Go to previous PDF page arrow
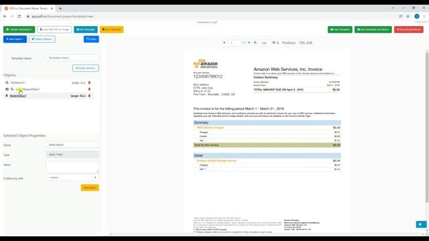The height and width of the screenshot is (241, 429). pos(225,43)
